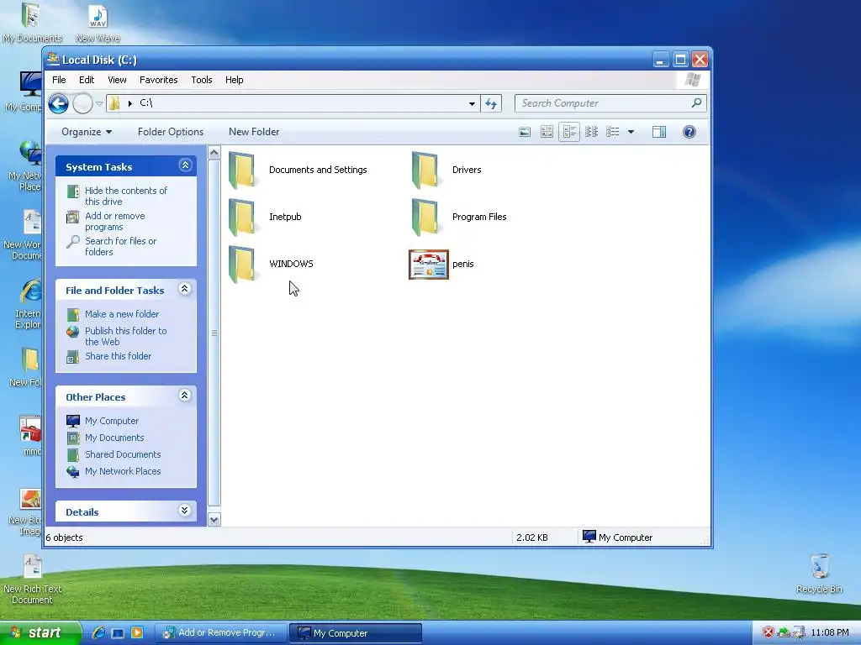Click the taskbar clock showing 11:08 PM
The height and width of the screenshot is (645, 861).
pyautogui.click(x=830, y=632)
